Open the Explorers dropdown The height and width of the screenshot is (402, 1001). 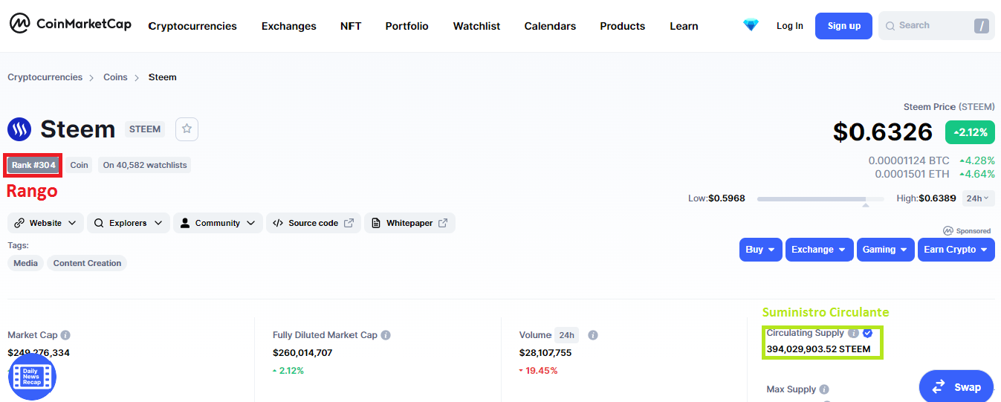click(x=128, y=223)
